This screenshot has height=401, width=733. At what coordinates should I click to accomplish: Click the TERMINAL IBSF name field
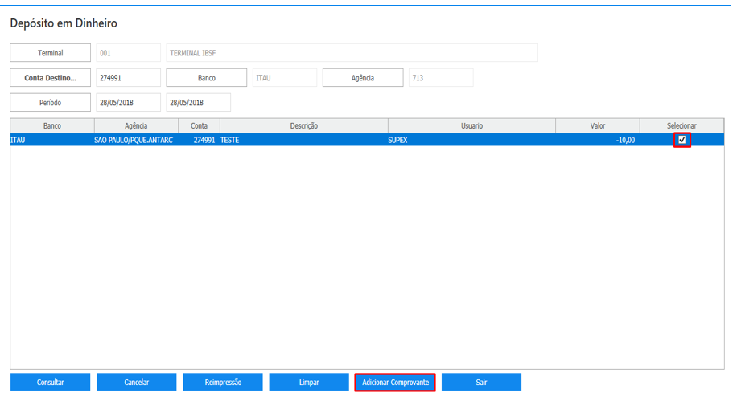pos(352,53)
